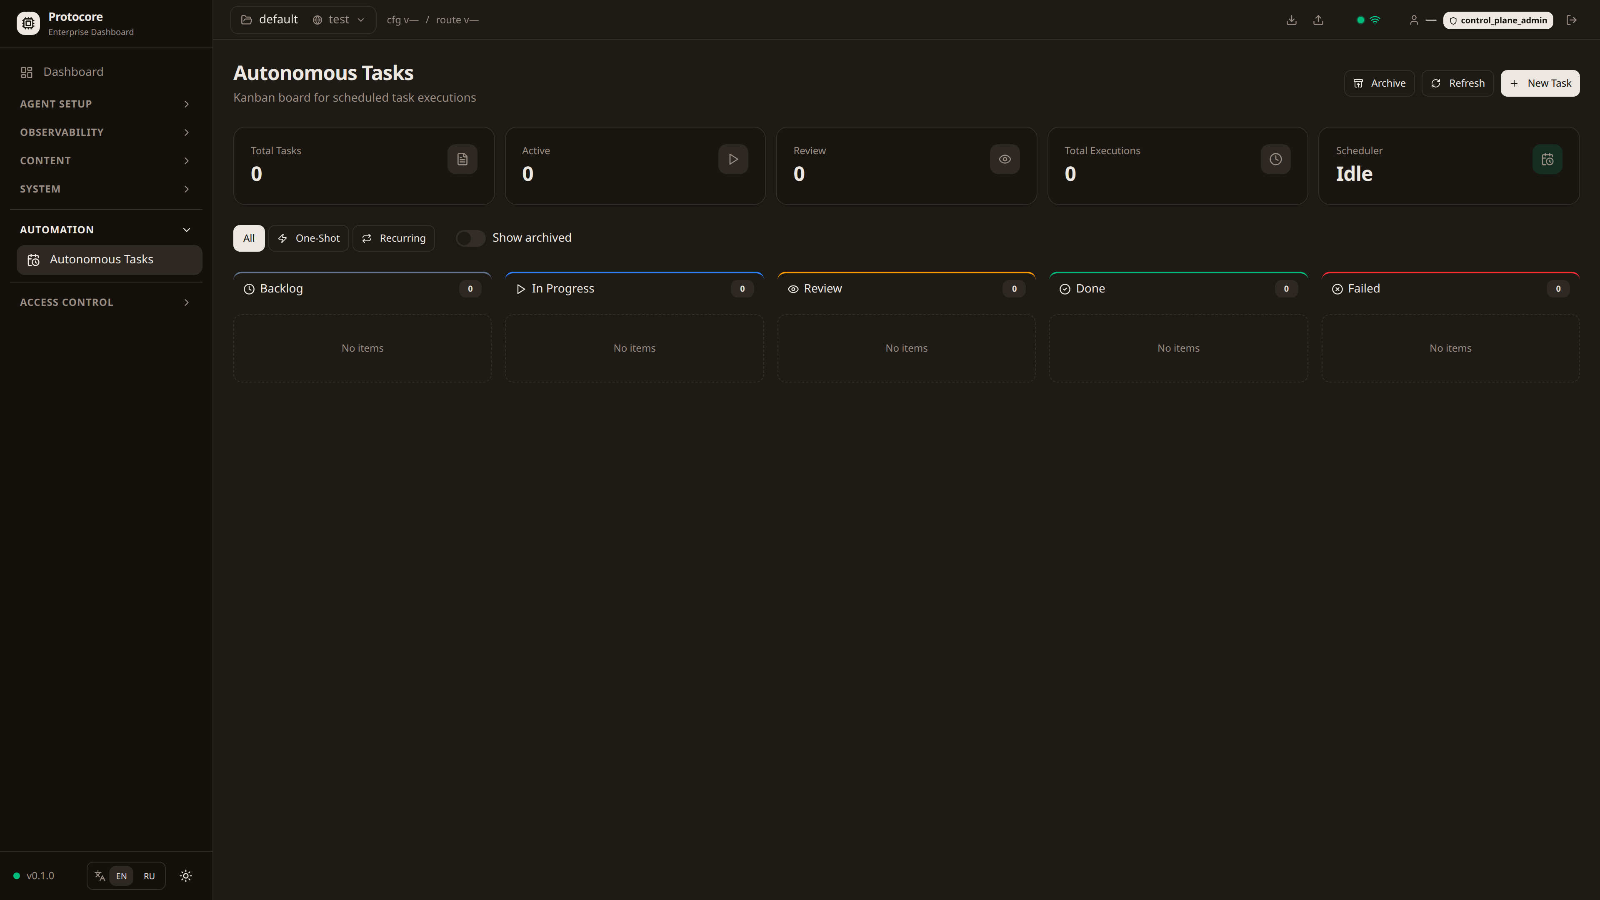Click the Total Tasks document icon
The height and width of the screenshot is (900, 1600).
(x=462, y=160)
